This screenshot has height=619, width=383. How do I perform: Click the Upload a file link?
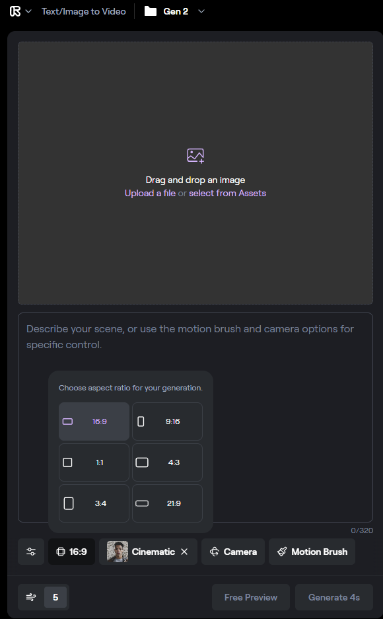pyautogui.click(x=150, y=193)
